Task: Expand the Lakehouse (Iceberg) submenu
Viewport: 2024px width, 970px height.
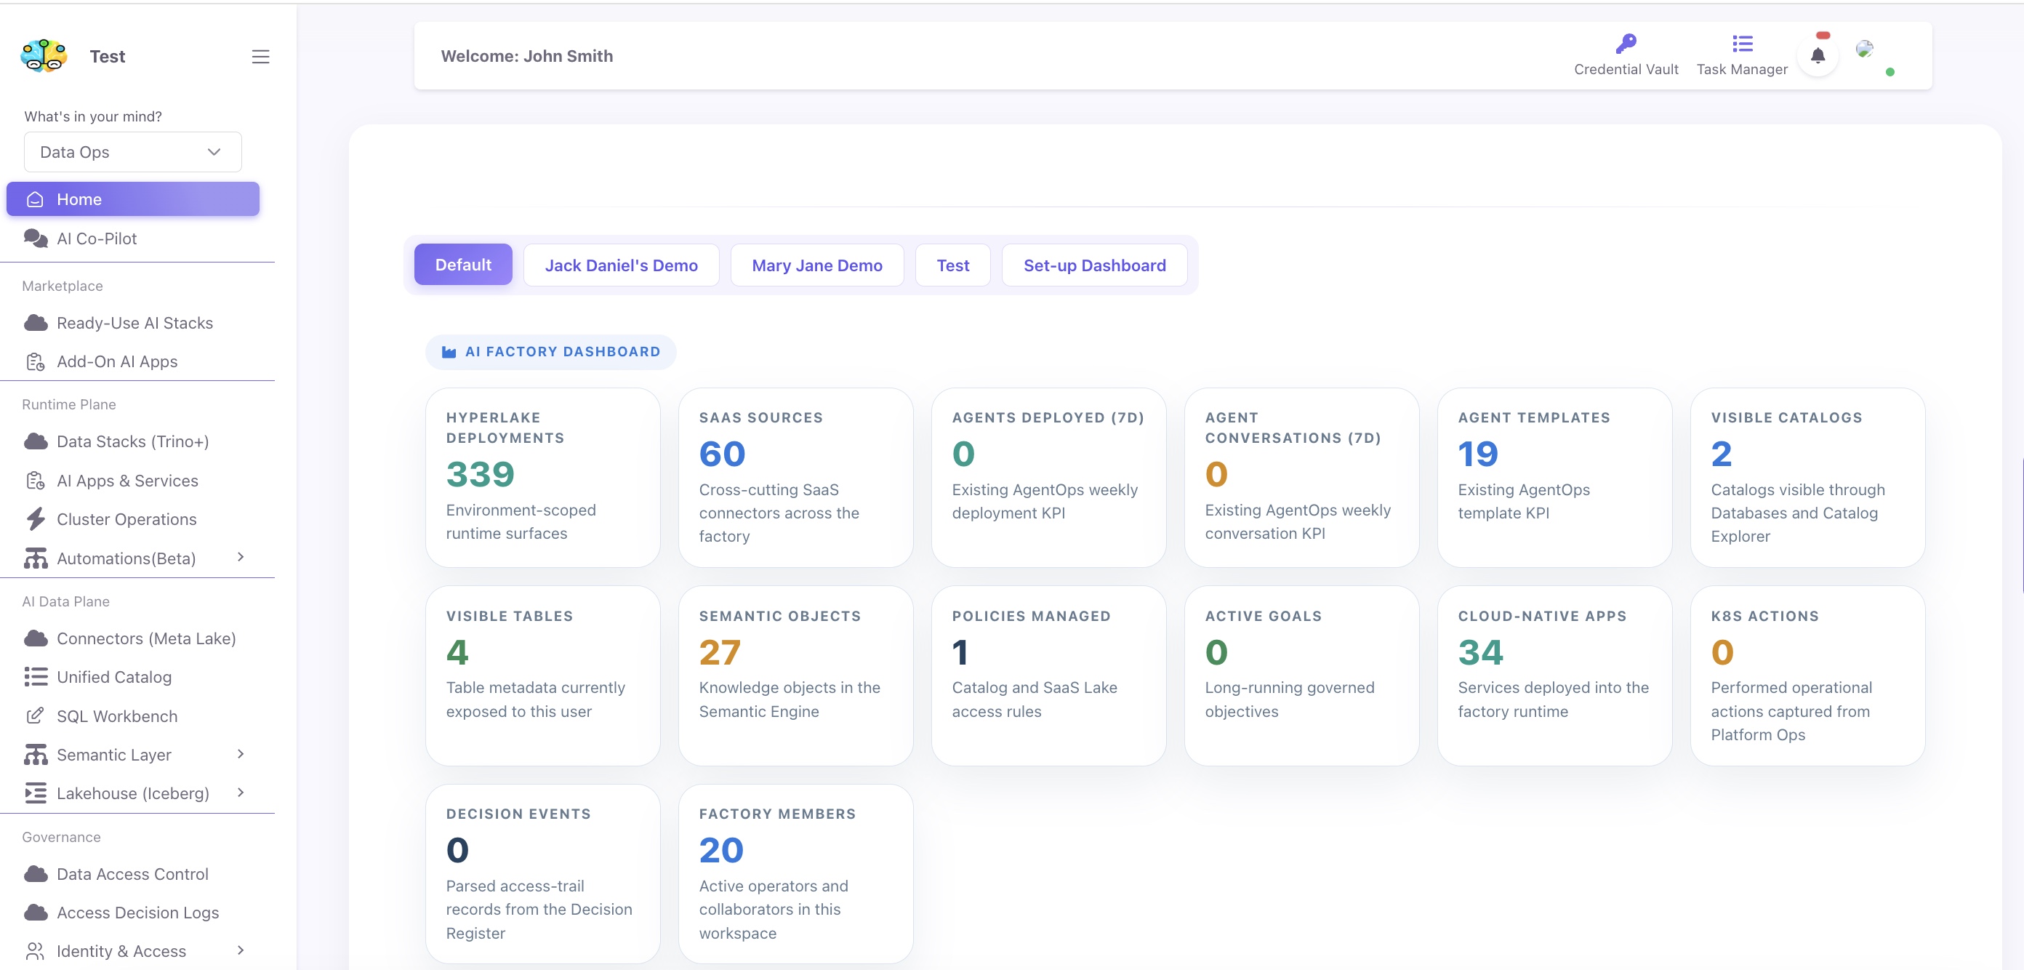Action: coord(241,793)
